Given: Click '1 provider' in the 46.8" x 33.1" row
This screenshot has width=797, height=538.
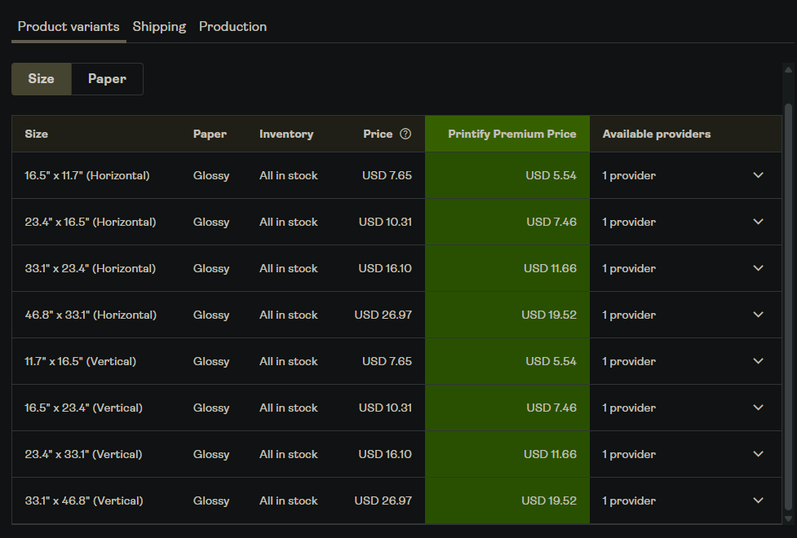Looking at the screenshot, I should point(629,315).
